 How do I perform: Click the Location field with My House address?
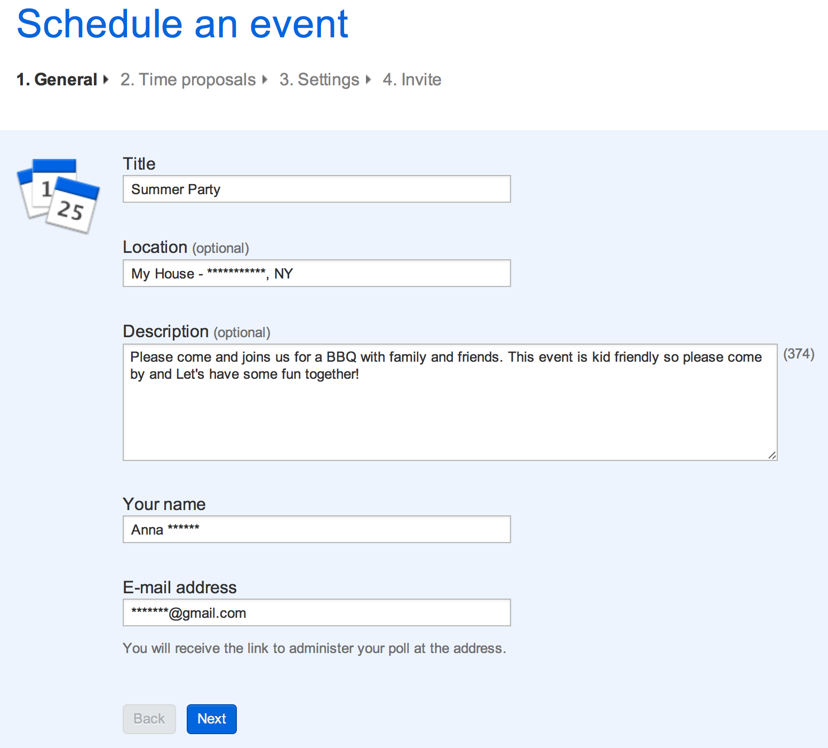316,273
